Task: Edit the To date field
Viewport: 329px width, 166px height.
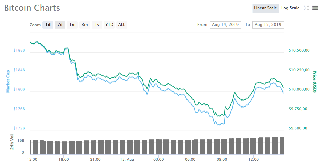Action: 268,25
